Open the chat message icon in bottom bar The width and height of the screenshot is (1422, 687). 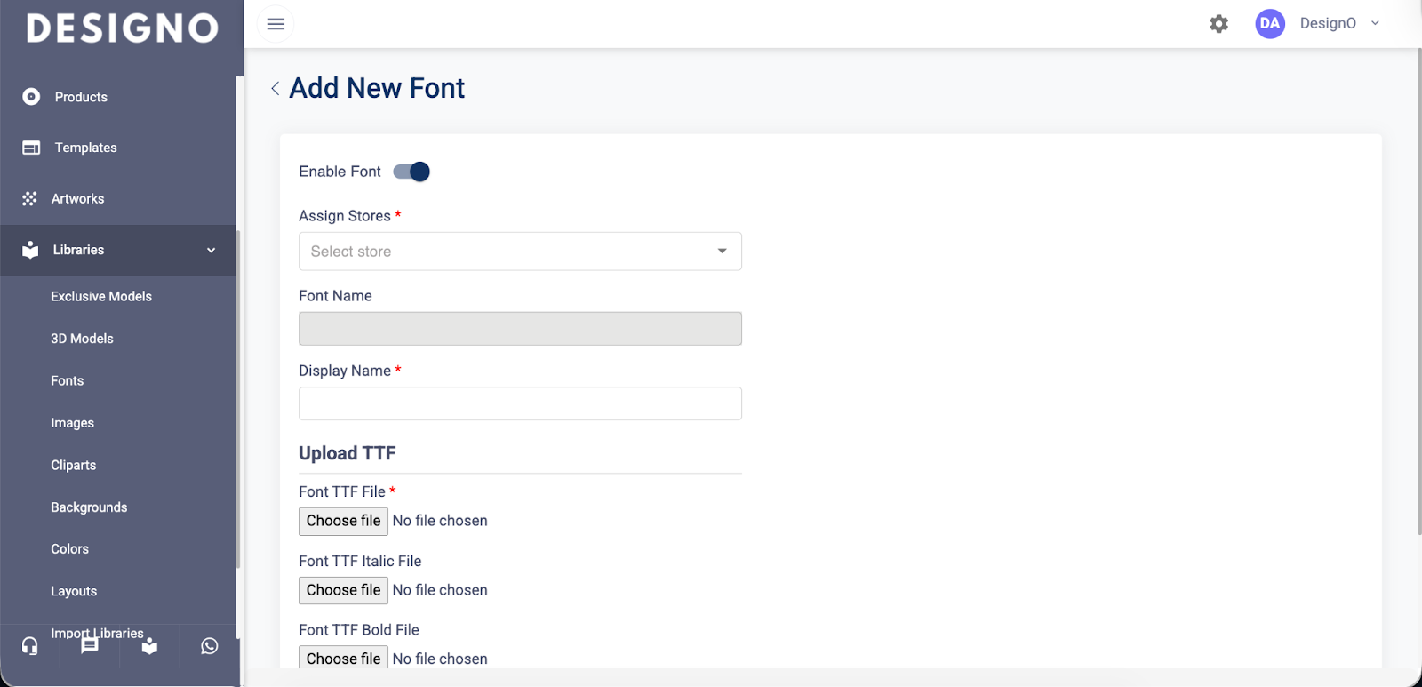pyautogui.click(x=90, y=646)
